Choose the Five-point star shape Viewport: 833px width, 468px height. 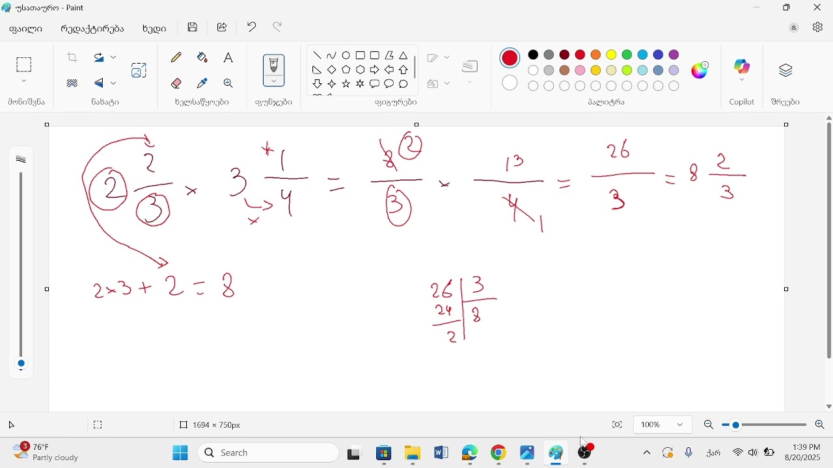point(346,84)
